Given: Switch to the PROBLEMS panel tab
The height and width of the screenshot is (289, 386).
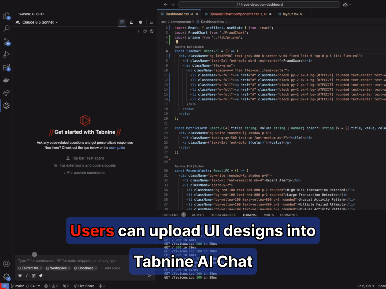Looking at the screenshot, I should pyautogui.click(x=170, y=215).
